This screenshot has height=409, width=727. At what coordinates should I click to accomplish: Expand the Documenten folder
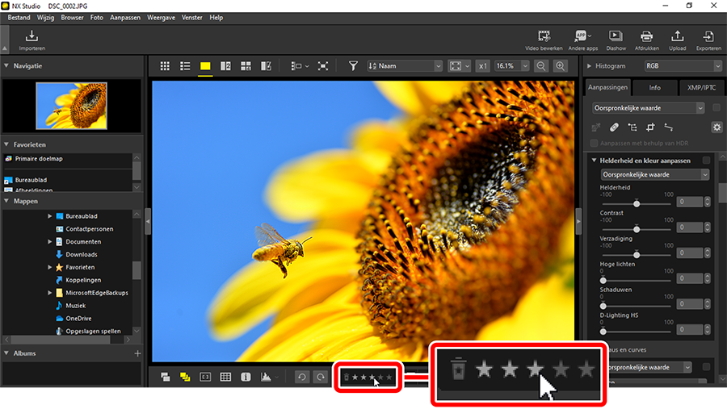[x=49, y=242]
